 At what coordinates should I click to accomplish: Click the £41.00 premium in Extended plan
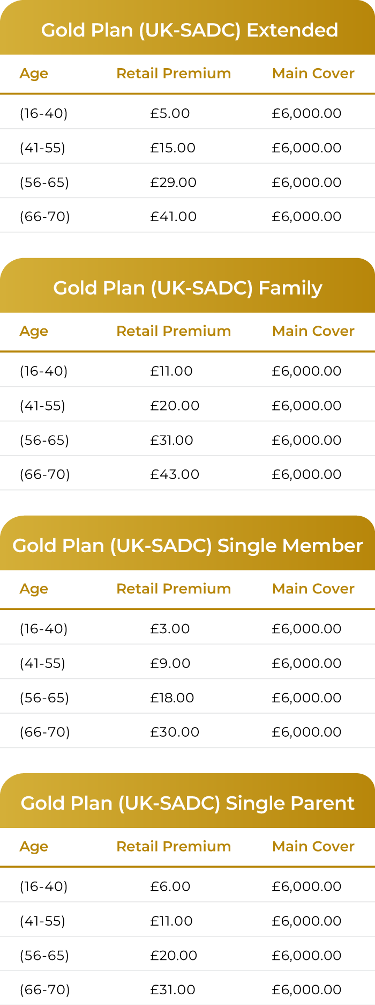pyautogui.click(x=173, y=216)
